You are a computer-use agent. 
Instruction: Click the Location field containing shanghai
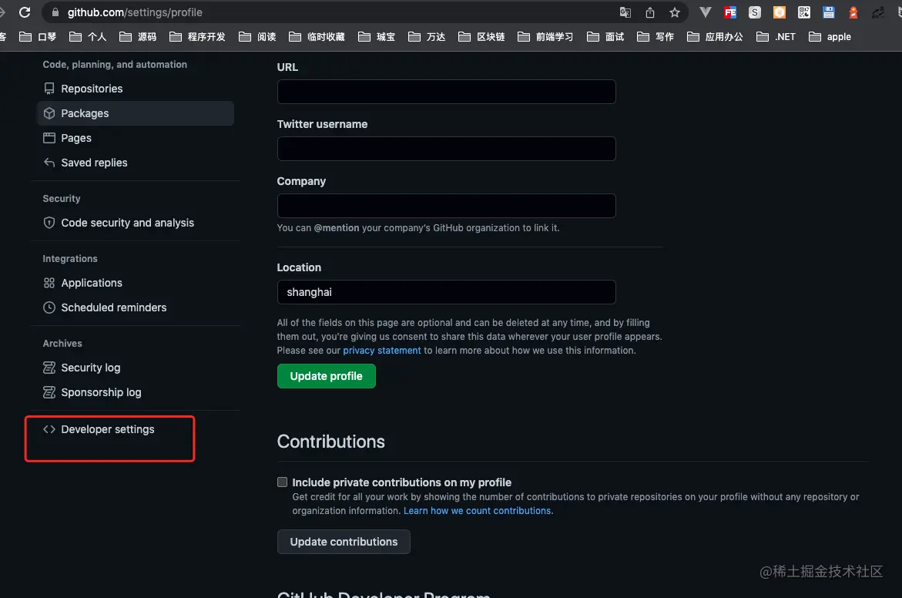[x=447, y=292]
